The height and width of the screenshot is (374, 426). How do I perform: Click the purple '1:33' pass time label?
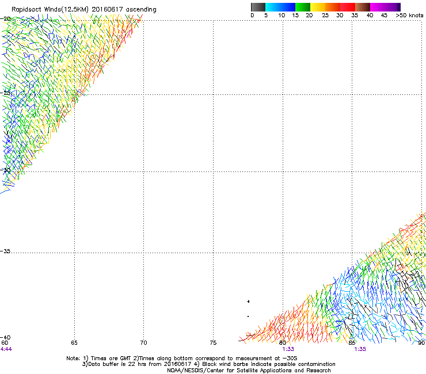click(x=288, y=349)
